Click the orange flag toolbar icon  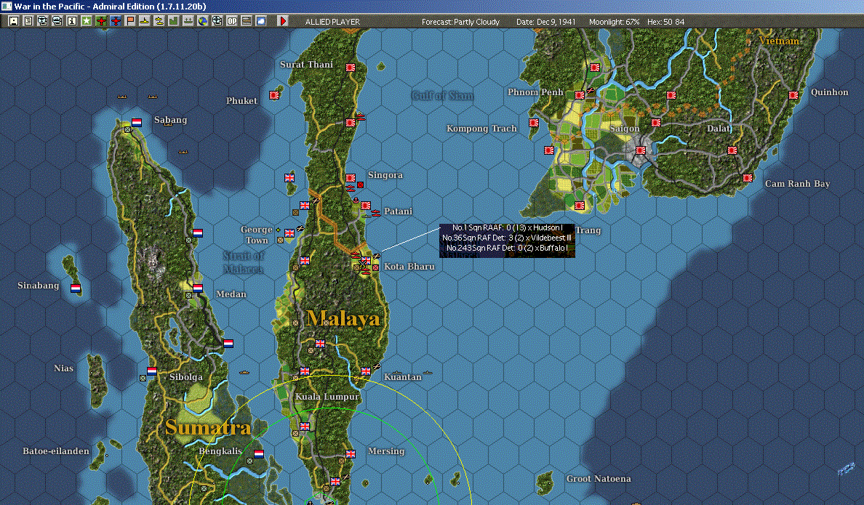130,21
